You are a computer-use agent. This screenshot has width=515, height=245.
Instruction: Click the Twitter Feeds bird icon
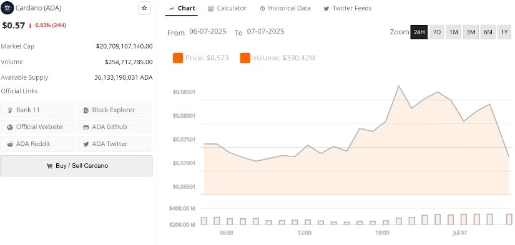pyautogui.click(x=326, y=9)
